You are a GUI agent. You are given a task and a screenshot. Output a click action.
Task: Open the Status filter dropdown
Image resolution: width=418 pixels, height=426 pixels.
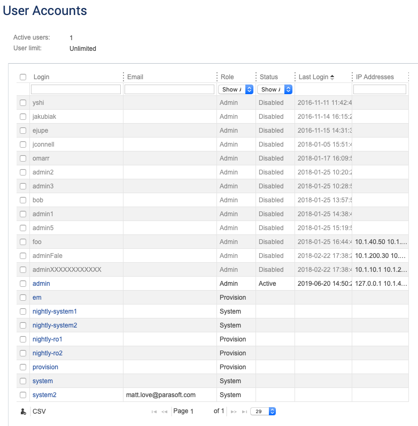tap(275, 89)
